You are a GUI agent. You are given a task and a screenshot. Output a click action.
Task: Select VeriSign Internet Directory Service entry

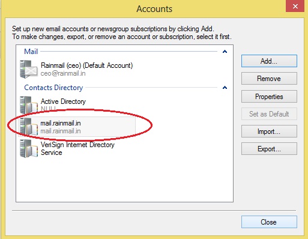(77, 148)
